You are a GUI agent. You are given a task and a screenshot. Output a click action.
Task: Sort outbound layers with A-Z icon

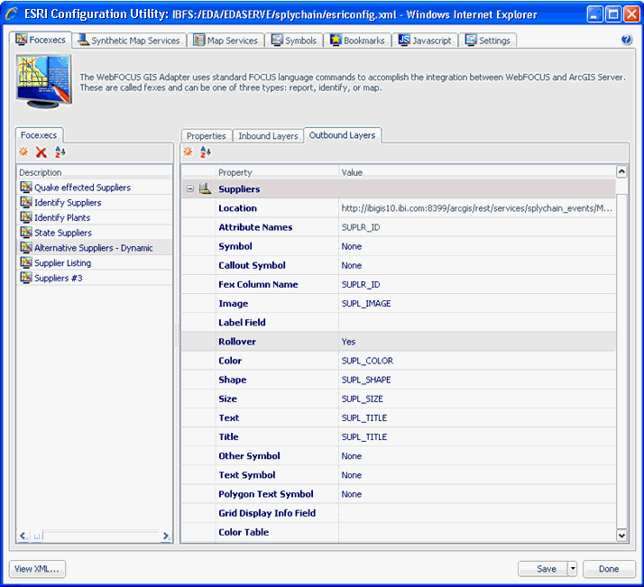(206, 151)
